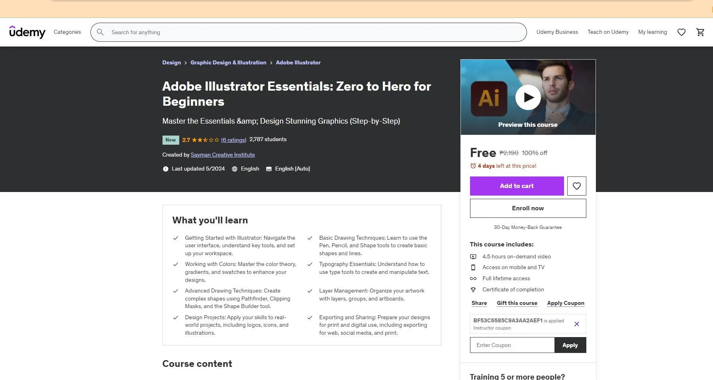Open the Categories menu
713x380 pixels.
(x=67, y=32)
